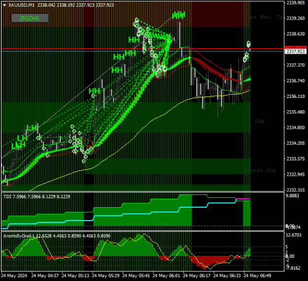The height and width of the screenshot is (281, 308).
Task: Click price scale value 2337.370
Action: [296, 65]
